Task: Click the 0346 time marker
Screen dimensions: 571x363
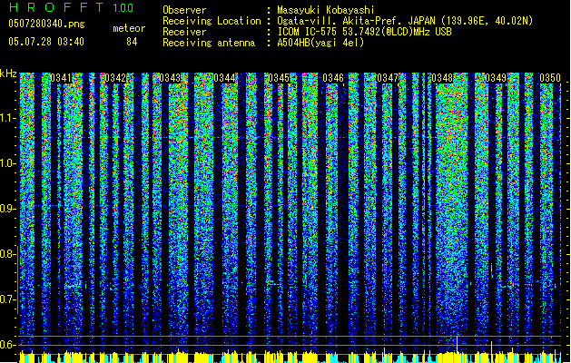Action: (333, 78)
